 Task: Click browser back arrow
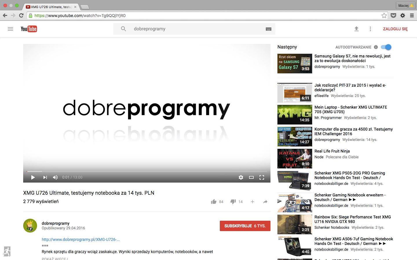click(x=5, y=15)
